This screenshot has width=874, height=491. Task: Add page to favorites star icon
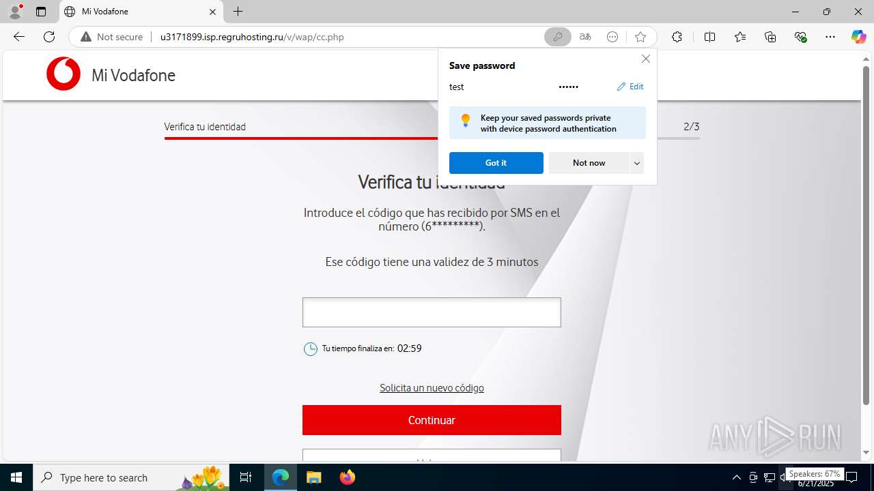click(x=640, y=37)
